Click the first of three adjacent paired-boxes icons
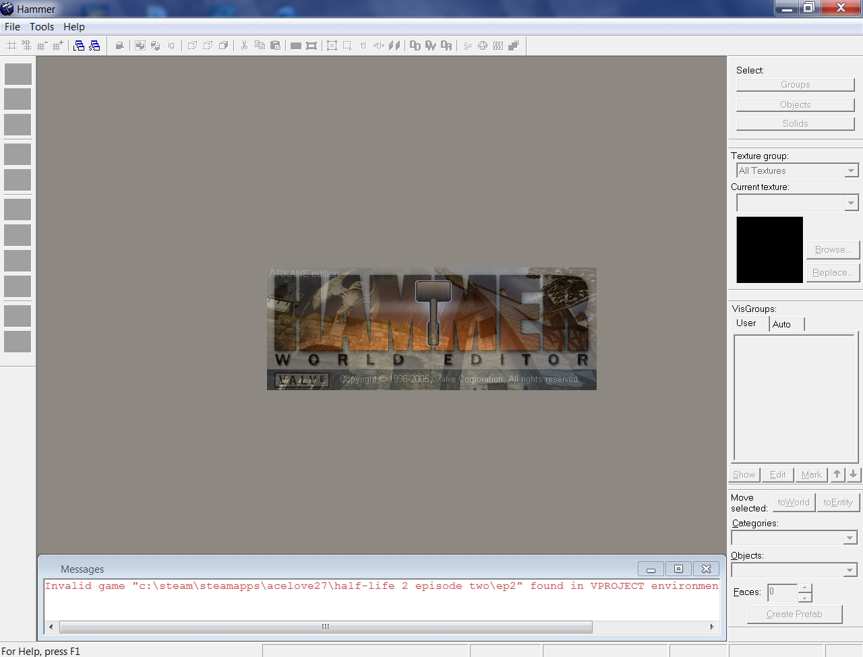Image resolution: width=863 pixels, height=657 pixels. pyautogui.click(x=415, y=46)
